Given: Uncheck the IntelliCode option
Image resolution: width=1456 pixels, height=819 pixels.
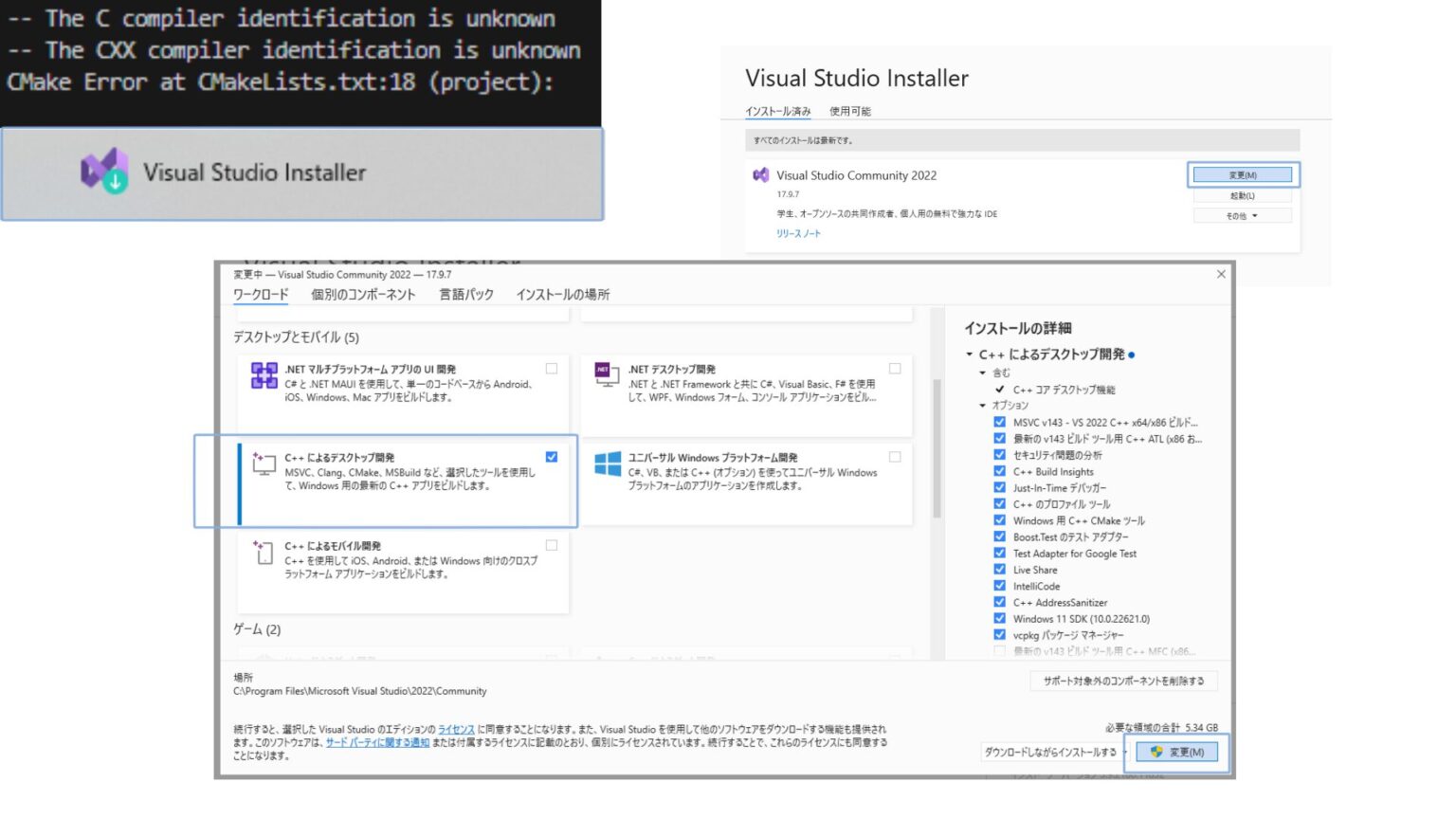Looking at the screenshot, I should click(999, 585).
